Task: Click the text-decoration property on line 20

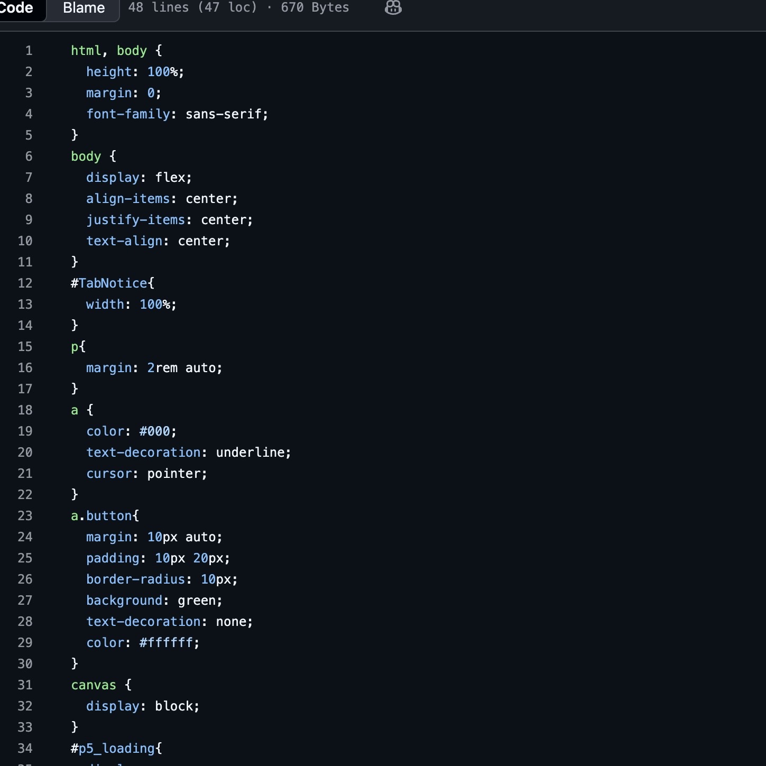Action: click(144, 452)
